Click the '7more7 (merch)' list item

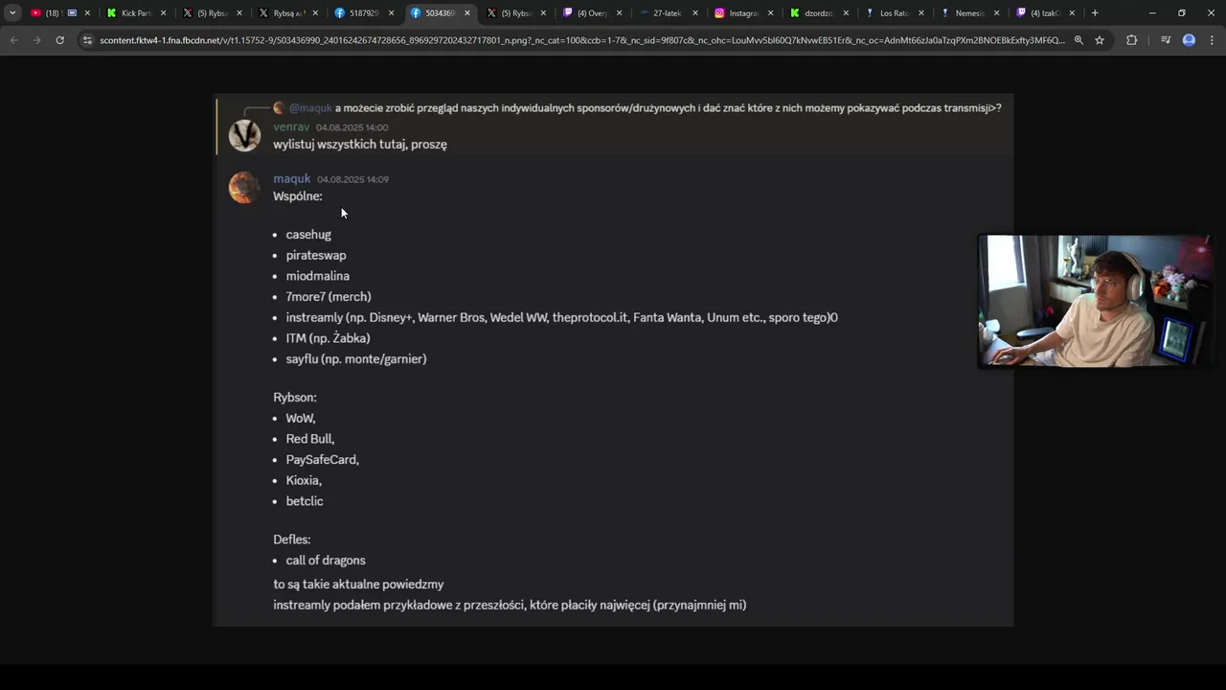[329, 297]
